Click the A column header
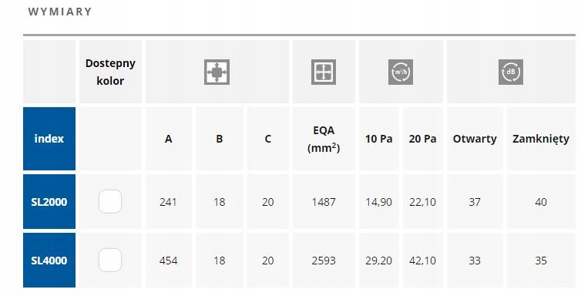Screen dimensions: 581x296 click(x=169, y=139)
